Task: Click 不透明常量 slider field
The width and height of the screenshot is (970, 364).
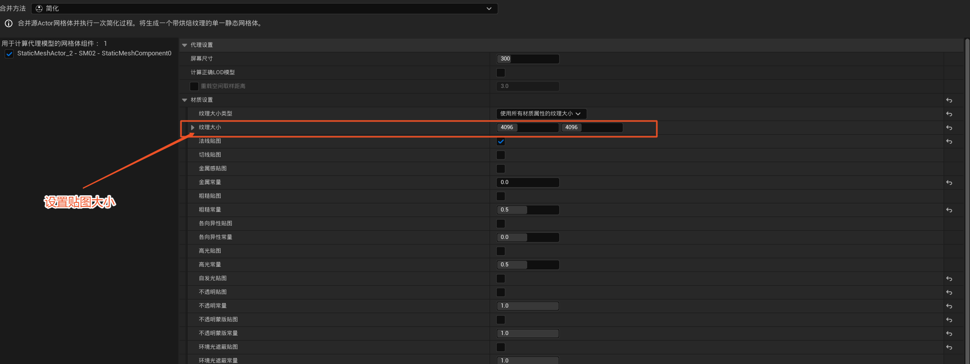Action: click(x=528, y=306)
